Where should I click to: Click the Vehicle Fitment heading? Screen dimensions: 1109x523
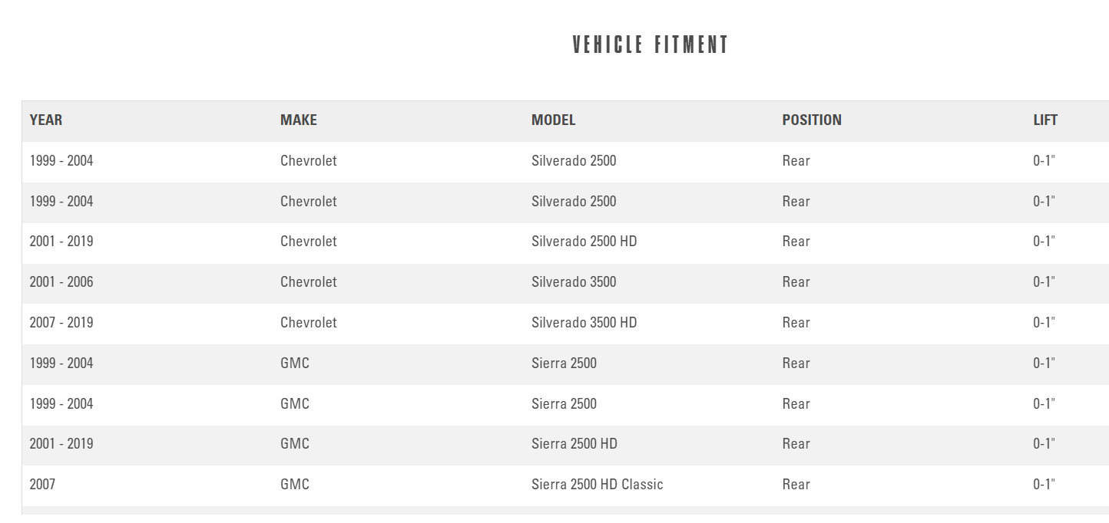[651, 45]
